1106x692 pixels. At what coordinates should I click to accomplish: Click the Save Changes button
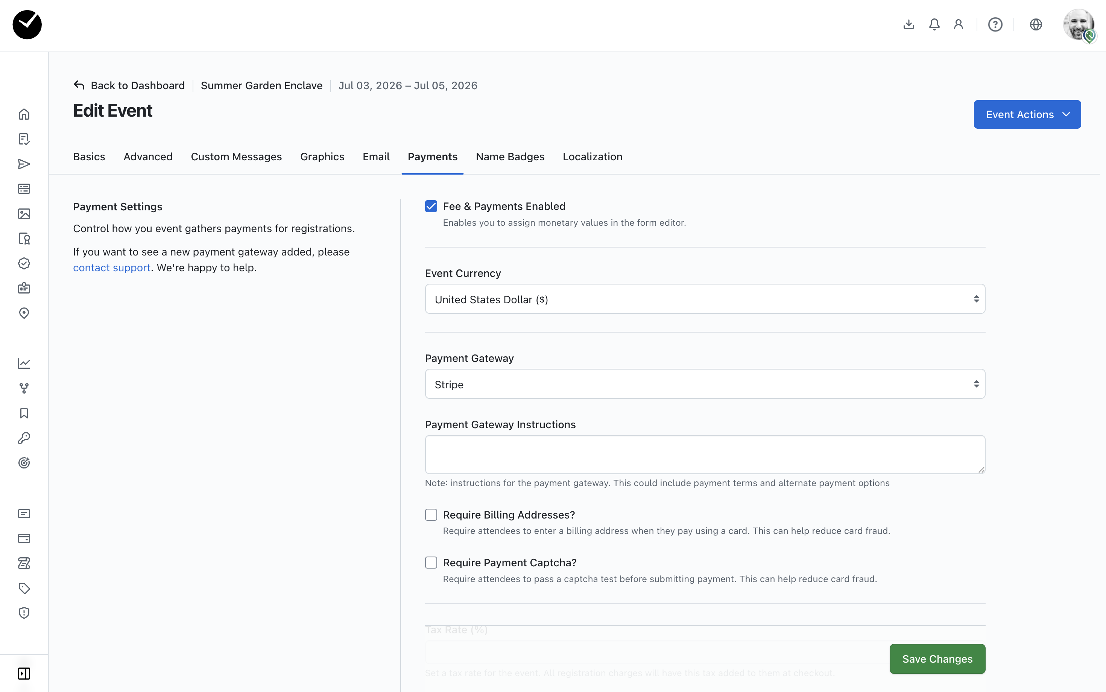coord(937,659)
